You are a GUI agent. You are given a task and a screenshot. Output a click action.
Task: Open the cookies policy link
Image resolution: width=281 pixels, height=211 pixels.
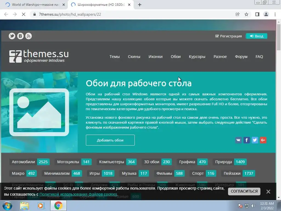click(78, 194)
